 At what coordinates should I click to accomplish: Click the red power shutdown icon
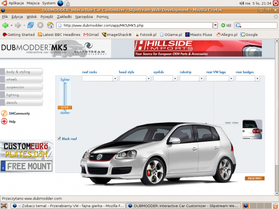click(276, 3)
